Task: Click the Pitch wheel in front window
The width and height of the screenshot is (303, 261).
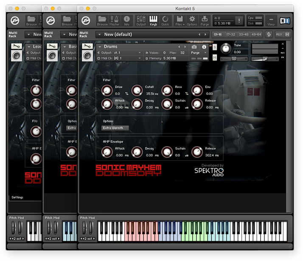Action: pyautogui.click(x=84, y=228)
